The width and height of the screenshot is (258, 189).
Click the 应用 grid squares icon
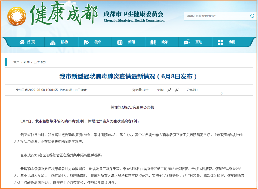click(220, 42)
